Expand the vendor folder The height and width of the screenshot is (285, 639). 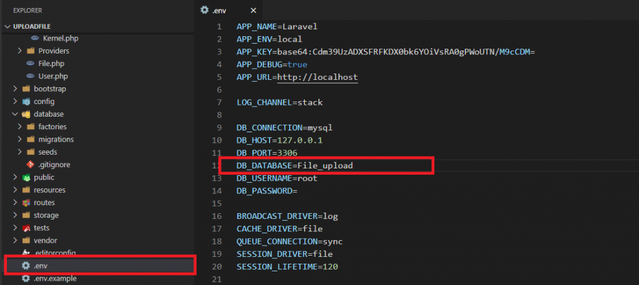click(x=15, y=240)
